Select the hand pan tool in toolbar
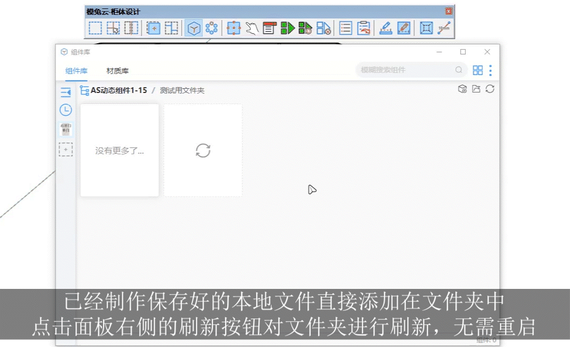Screen dimensions: 570x347 [251, 28]
